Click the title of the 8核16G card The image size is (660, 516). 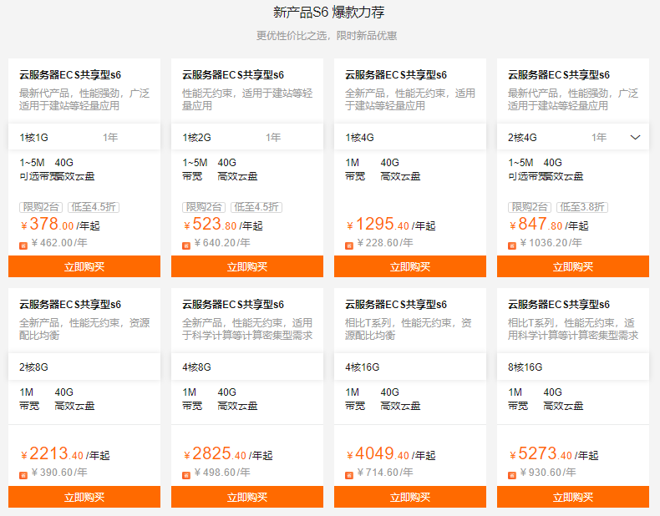click(x=559, y=305)
